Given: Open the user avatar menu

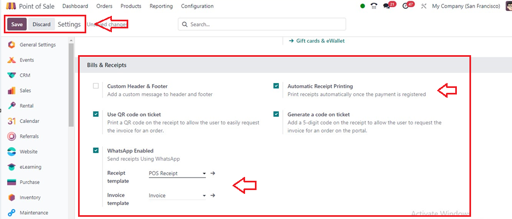Looking at the screenshot, I should (508, 6).
